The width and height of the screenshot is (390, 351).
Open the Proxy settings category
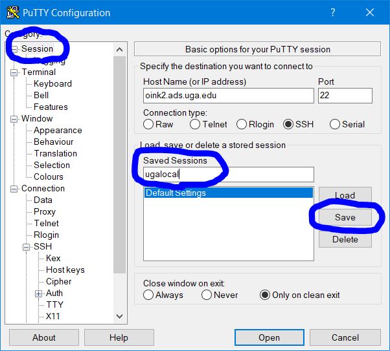[45, 212]
